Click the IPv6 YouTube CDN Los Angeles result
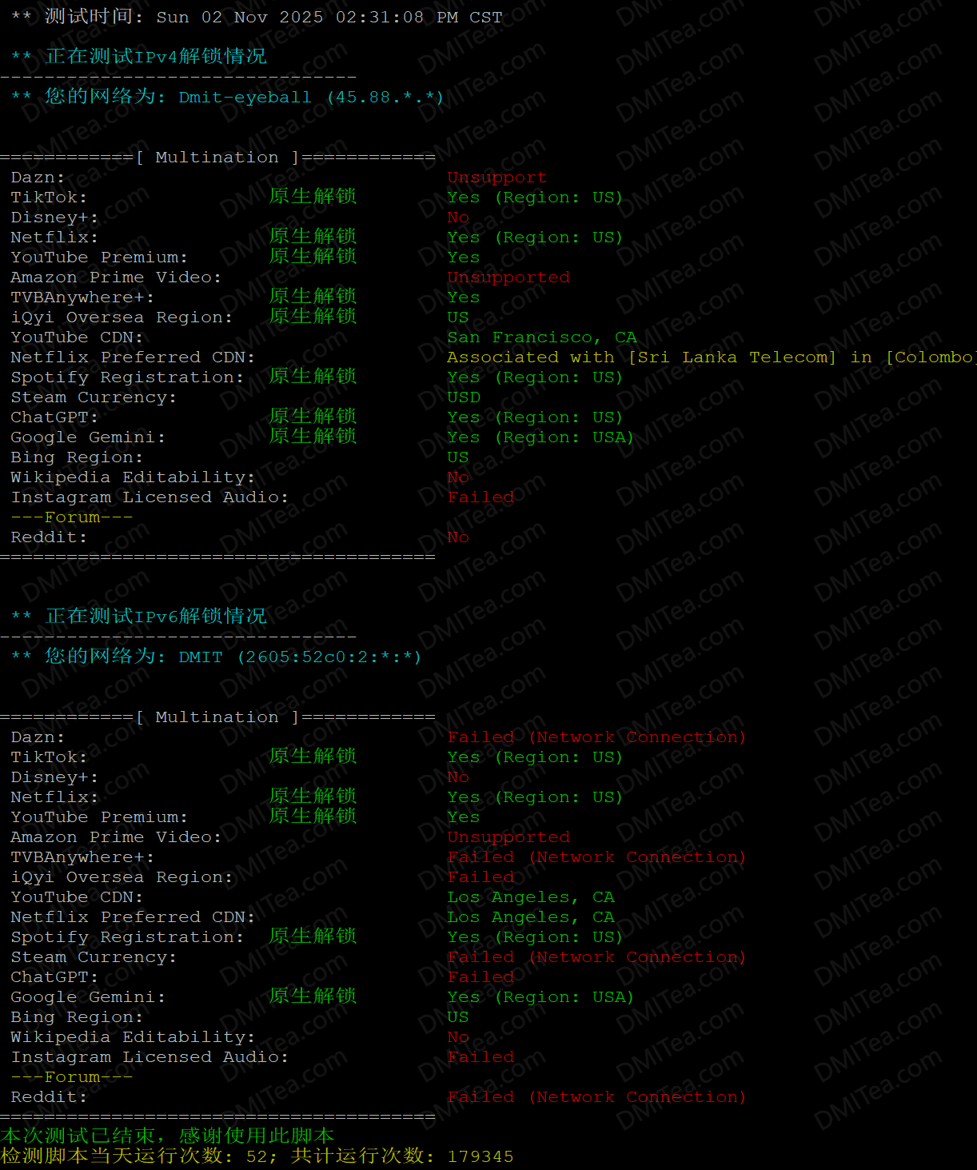This screenshot has width=977, height=1170. tap(530, 896)
